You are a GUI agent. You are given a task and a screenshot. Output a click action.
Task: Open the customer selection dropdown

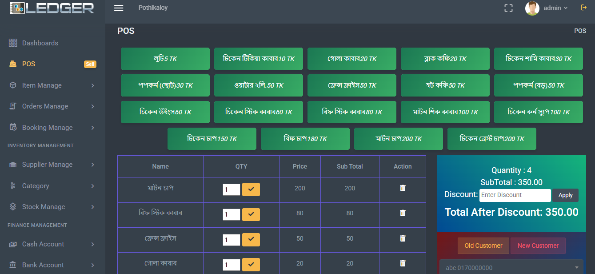pyautogui.click(x=511, y=267)
